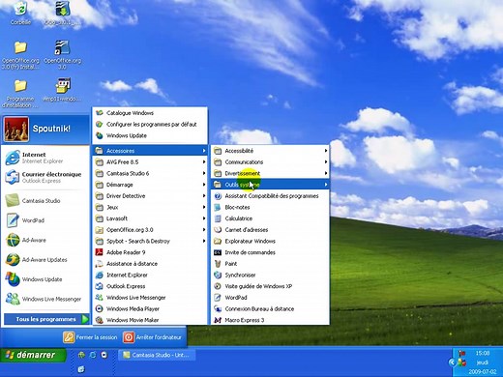Expand the AVG Free 8.5 submenu

[x=150, y=161]
